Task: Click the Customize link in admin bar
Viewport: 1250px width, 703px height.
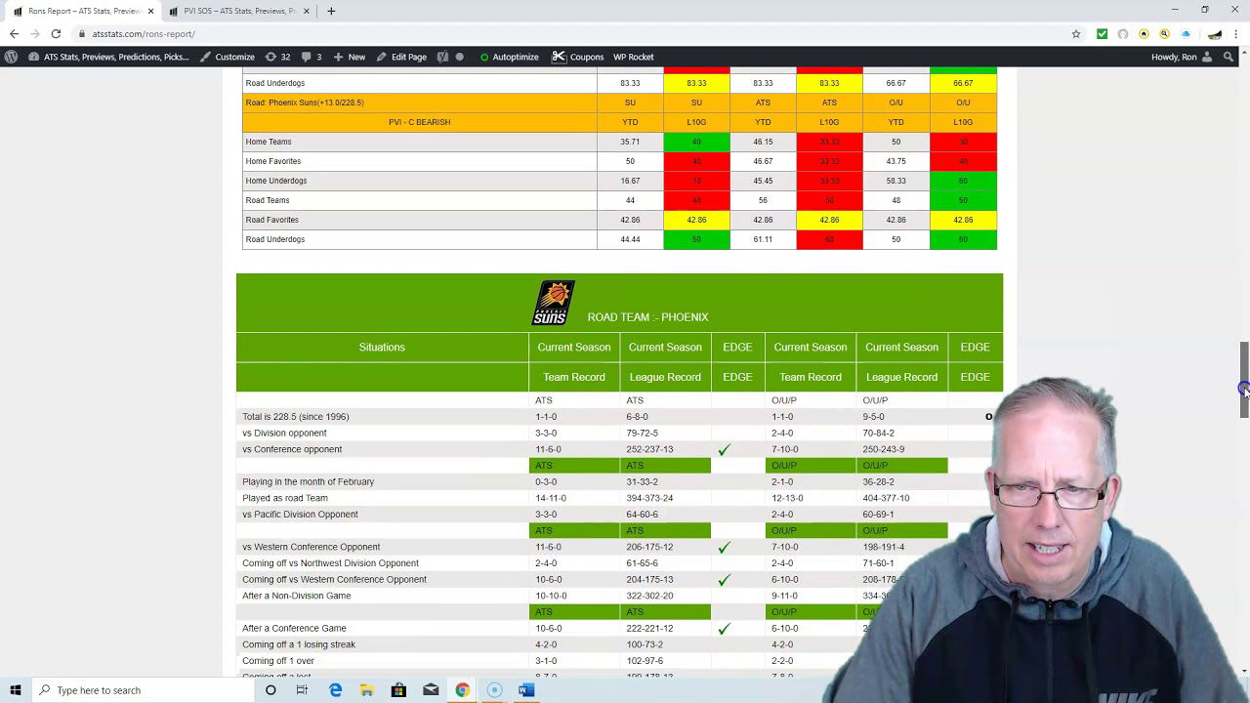Action: point(228,57)
